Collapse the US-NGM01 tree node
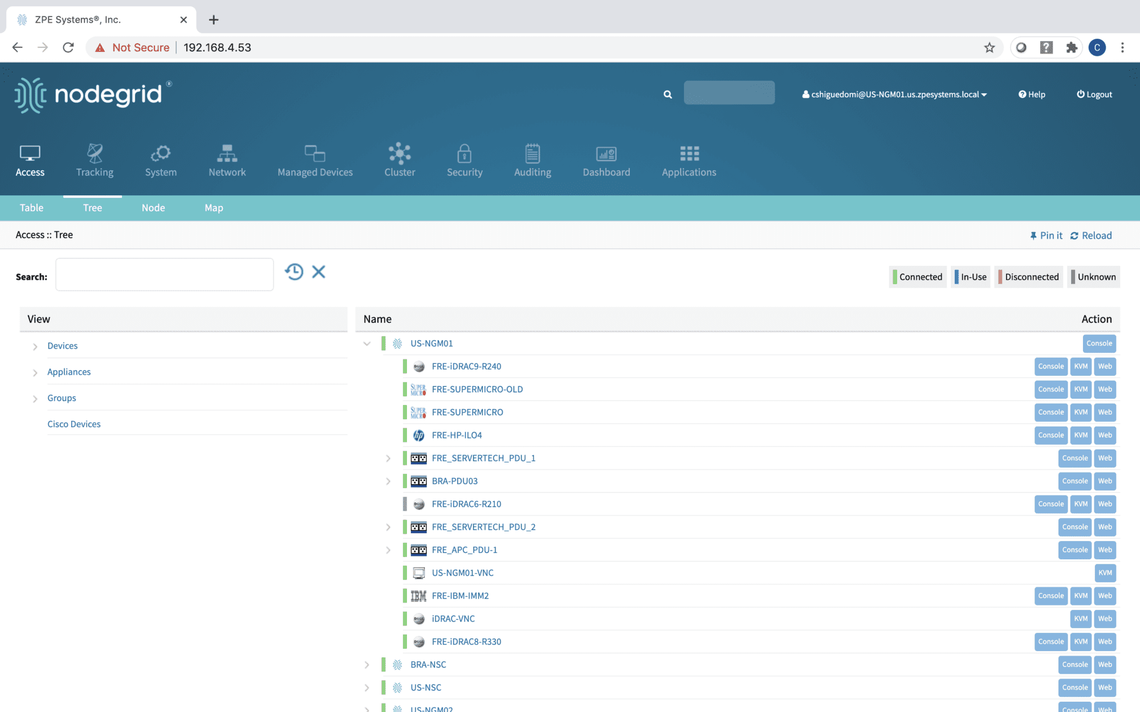1140x712 pixels. [x=367, y=343]
